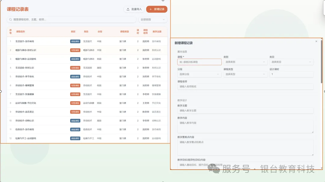Expand the 选择类别 dropdown
Image resolution: width=325 pixels, height=182 pixels.
tap(245, 62)
